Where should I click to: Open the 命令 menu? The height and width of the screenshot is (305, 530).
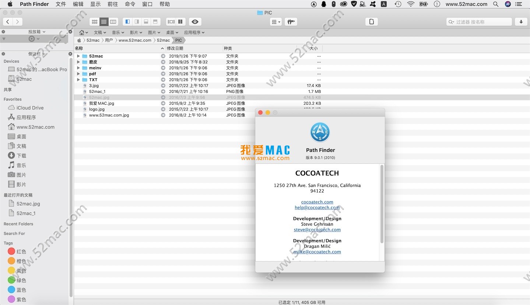pos(130,4)
